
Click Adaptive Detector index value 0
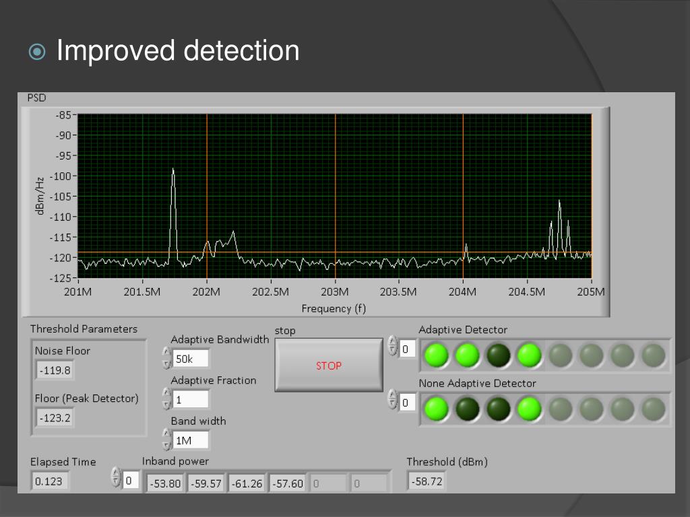(407, 349)
